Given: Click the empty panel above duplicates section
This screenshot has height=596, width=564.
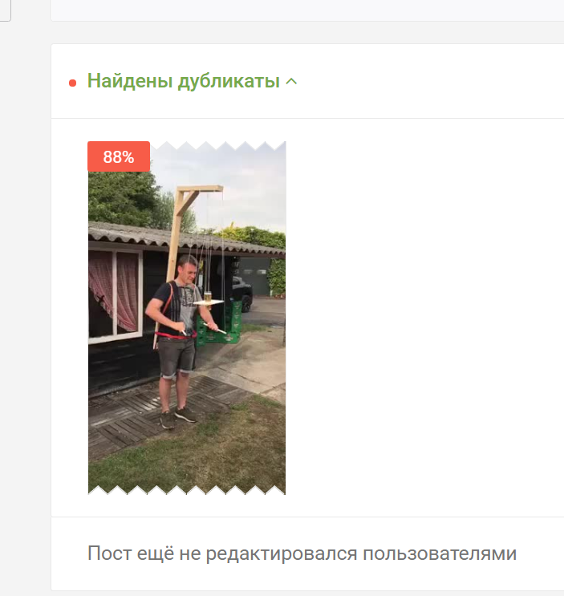Looking at the screenshot, I should tap(307, 10).
